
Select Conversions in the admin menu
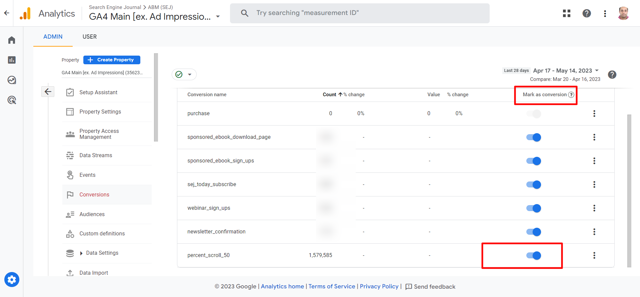[x=107, y=195]
